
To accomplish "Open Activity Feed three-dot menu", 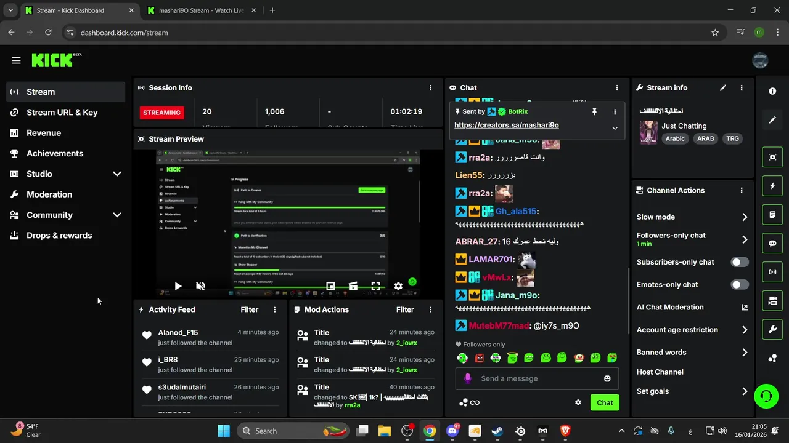I will coord(275,309).
